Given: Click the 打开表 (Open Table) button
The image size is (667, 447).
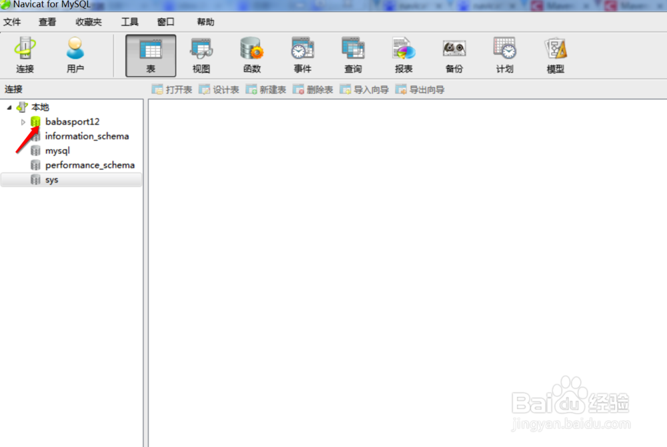Looking at the screenshot, I should point(172,90).
